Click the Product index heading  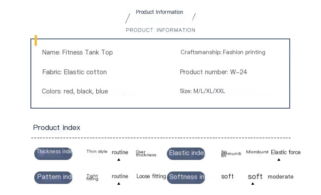56,127
